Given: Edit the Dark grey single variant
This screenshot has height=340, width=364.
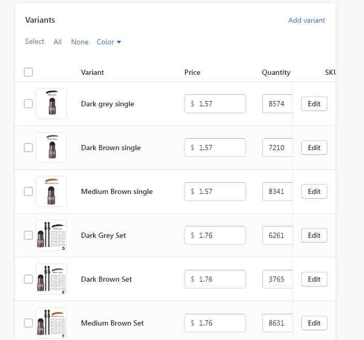Looking at the screenshot, I should point(314,104).
